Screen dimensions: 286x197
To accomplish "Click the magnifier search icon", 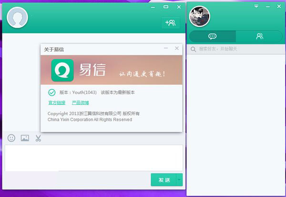I will [193, 49].
